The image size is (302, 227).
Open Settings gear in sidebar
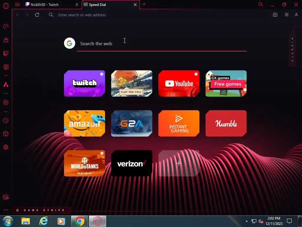[x=6, y=147]
